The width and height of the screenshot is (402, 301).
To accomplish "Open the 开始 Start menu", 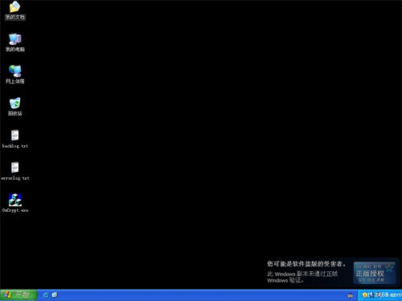I will [18, 295].
